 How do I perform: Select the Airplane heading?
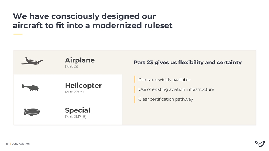click(80, 60)
